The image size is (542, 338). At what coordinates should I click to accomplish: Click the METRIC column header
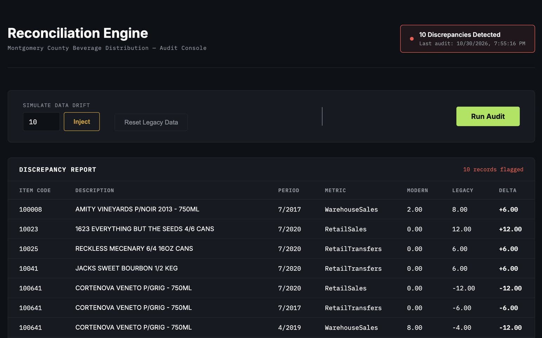[x=335, y=191]
